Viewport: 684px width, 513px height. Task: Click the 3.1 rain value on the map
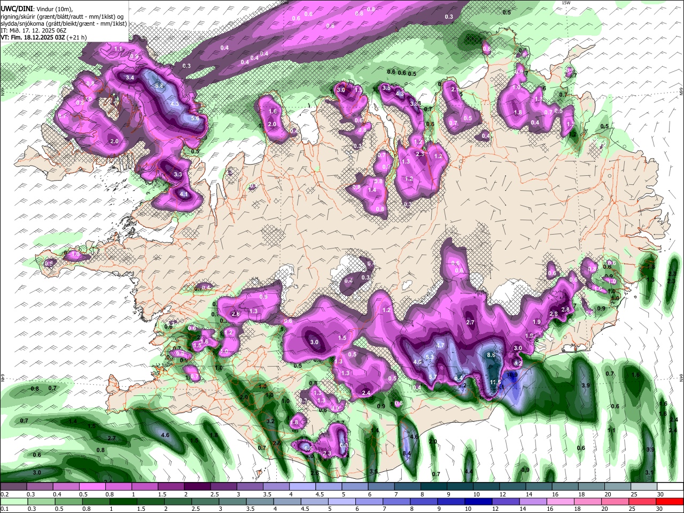pyautogui.click(x=649, y=472)
